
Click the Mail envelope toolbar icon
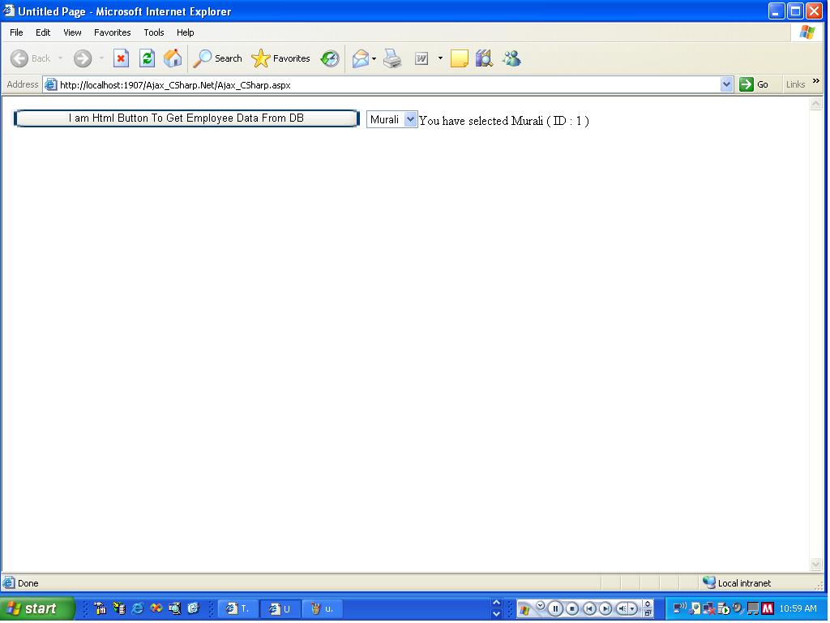[361, 58]
